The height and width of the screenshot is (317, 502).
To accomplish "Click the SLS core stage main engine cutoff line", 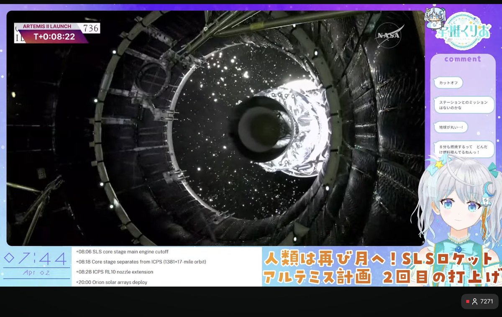I will [x=122, y=252].
